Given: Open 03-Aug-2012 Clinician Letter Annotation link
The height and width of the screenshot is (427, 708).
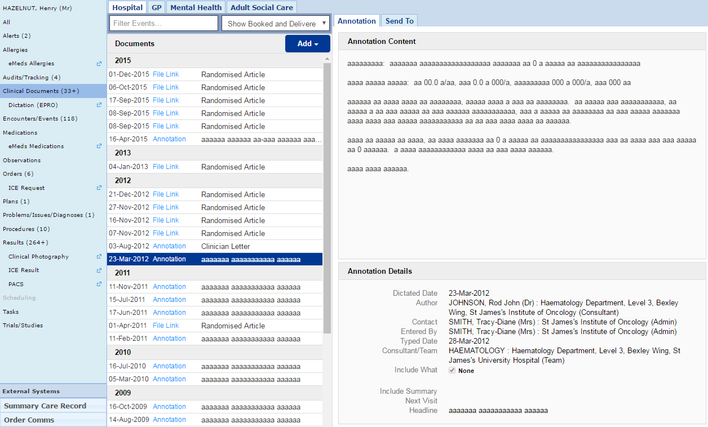Looking at the screenshot, I should 169,246.
